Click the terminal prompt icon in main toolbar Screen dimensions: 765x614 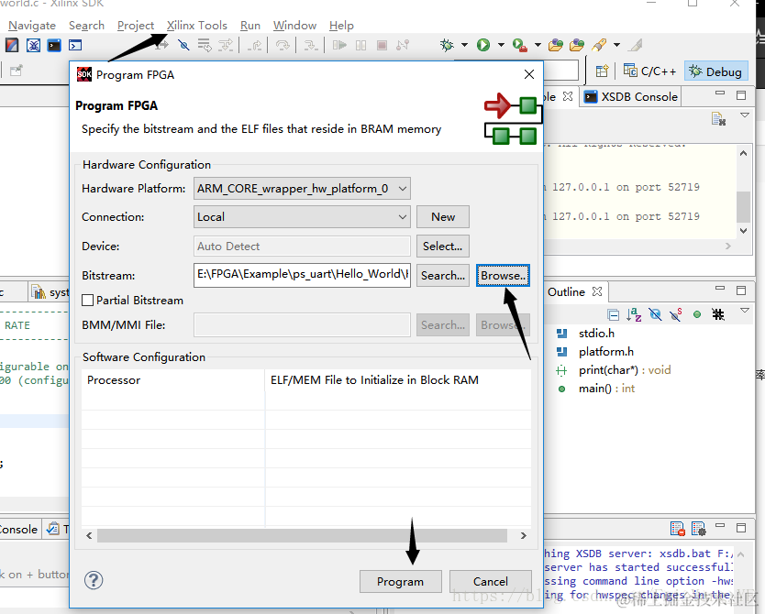tap(75, 45)
